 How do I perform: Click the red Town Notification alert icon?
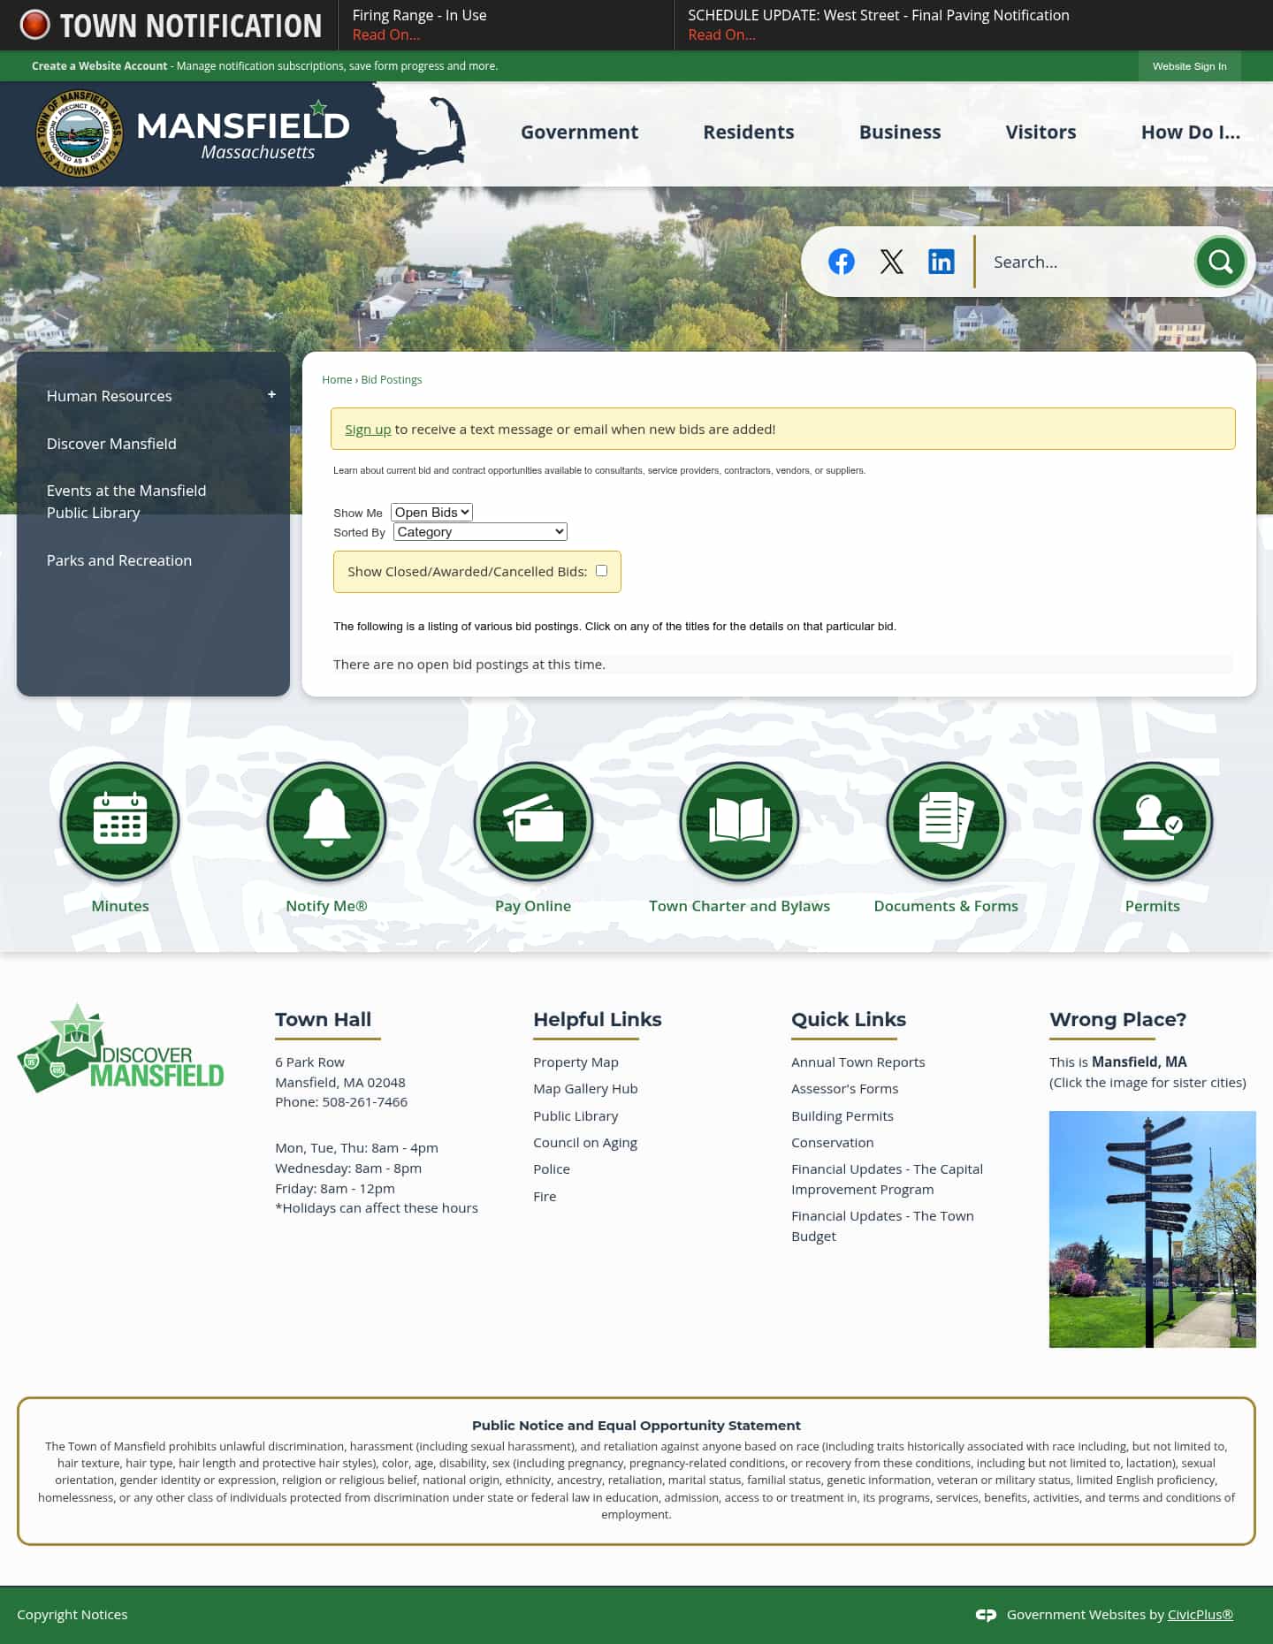(x=35, y=25)
